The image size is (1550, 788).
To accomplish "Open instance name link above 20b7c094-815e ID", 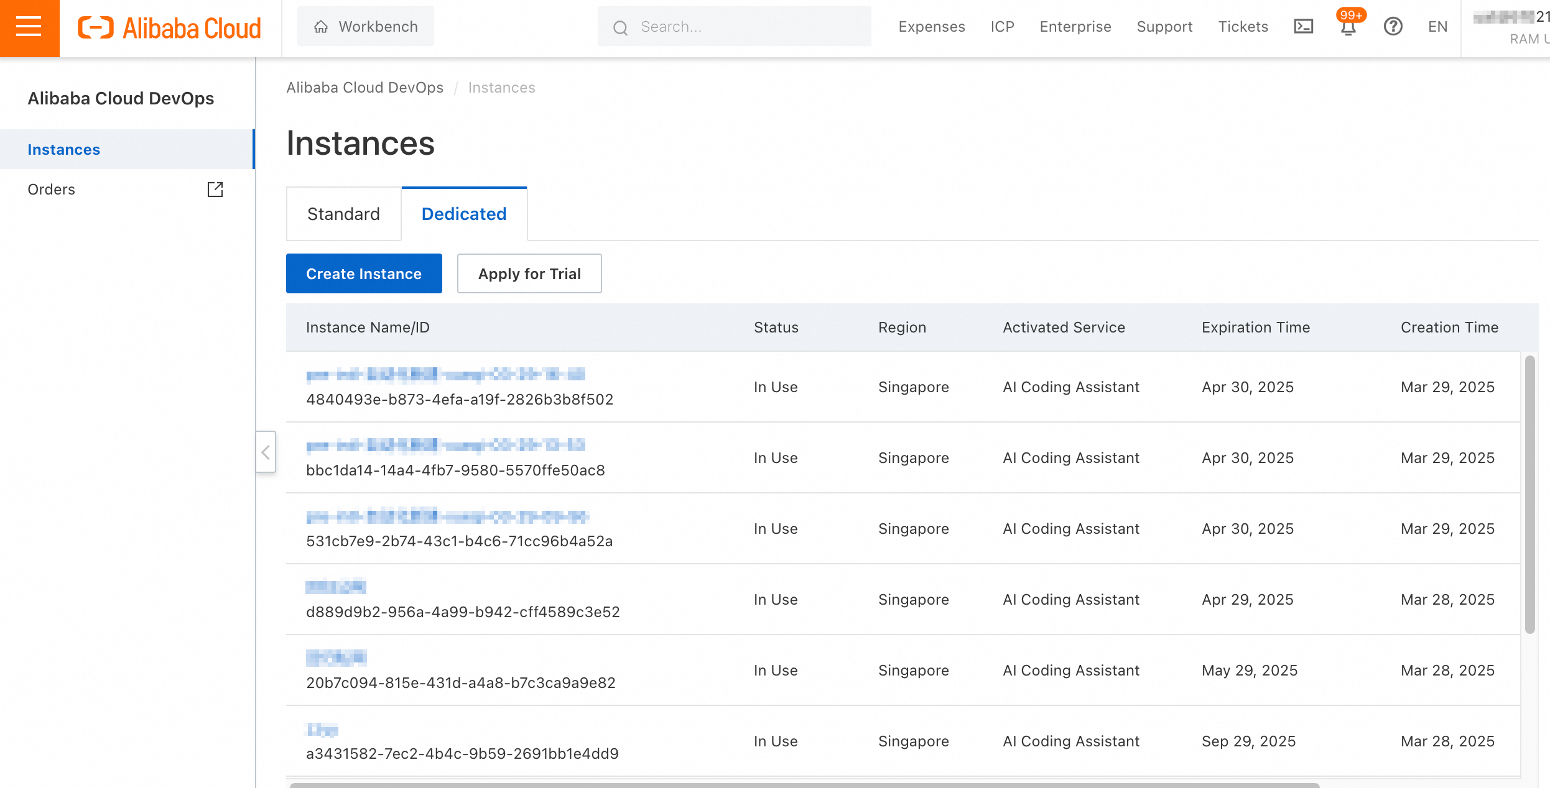I will click(x=336, y=657).
